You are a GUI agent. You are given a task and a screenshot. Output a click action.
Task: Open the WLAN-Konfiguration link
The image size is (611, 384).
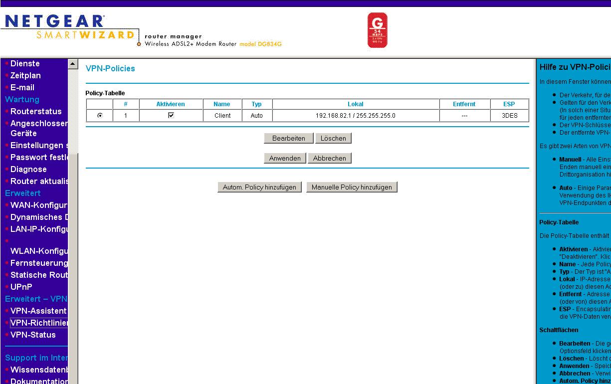click(x=39, y=251)
